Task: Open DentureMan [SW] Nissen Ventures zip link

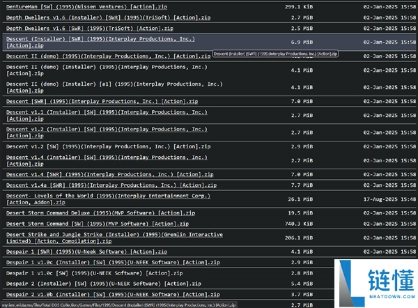Action: coord(86,7)
